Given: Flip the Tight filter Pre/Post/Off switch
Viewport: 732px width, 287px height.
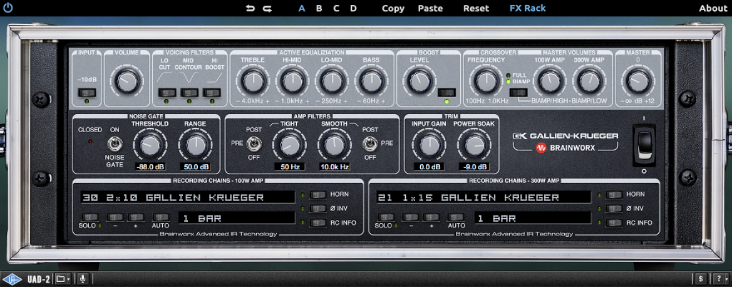Looking at the screenshot, I should 254,143.
